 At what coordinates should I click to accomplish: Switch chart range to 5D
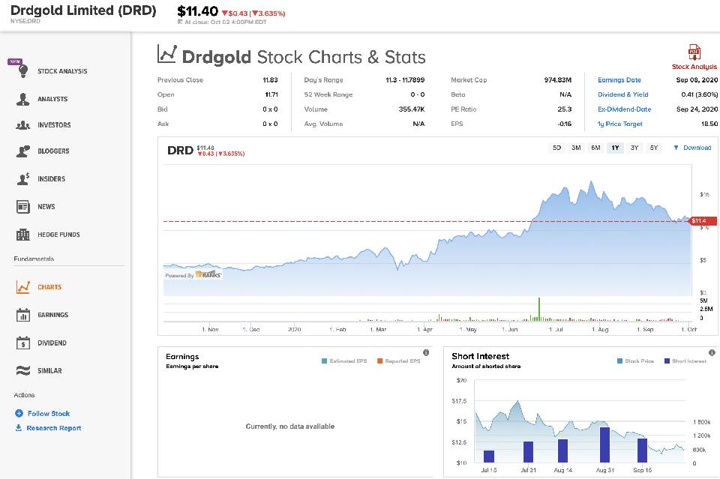[556, 148]
